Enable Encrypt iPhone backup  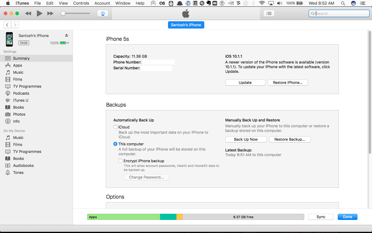click(x=120, y=161)
